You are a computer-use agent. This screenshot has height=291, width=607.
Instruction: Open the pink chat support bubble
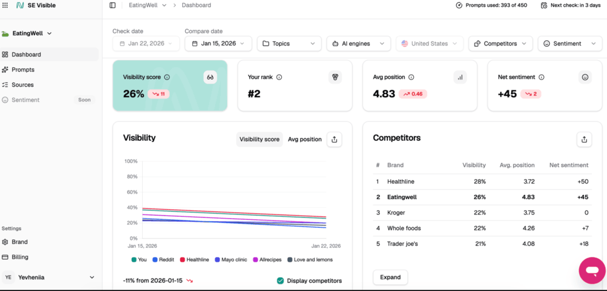592,270
